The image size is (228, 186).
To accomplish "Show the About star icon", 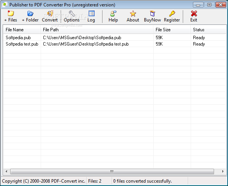I will [x=133, y=14].
